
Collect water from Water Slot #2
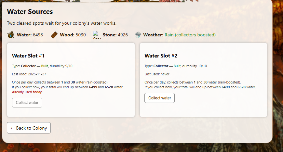click(159, 98)
